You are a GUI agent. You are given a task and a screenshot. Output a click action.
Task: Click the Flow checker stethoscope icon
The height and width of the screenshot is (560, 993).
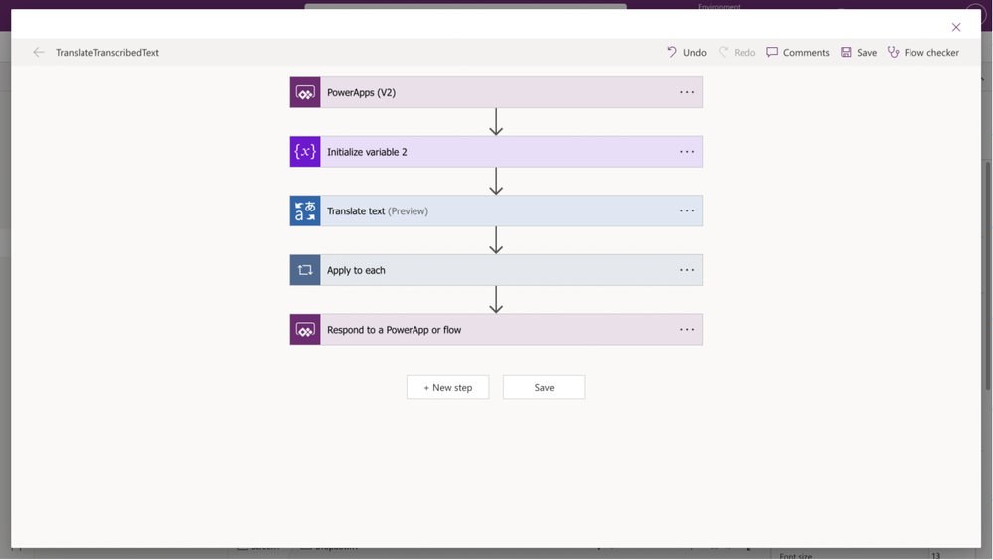pyautogui.click(x=893, y=52)
